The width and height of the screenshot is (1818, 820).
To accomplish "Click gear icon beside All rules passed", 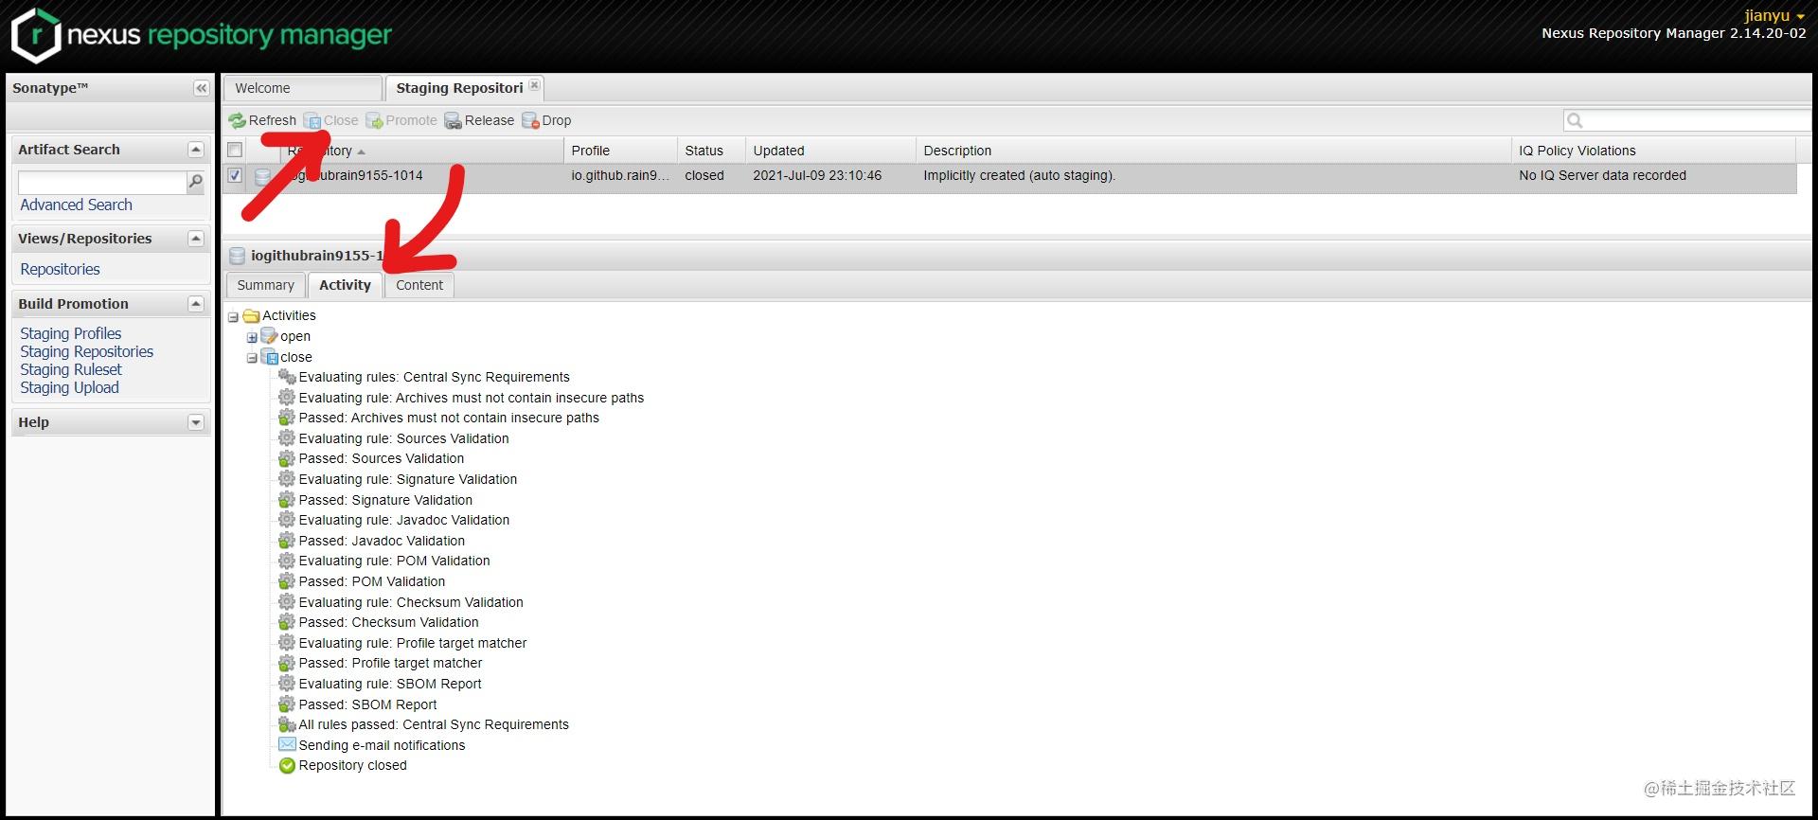I will [287, 724].
